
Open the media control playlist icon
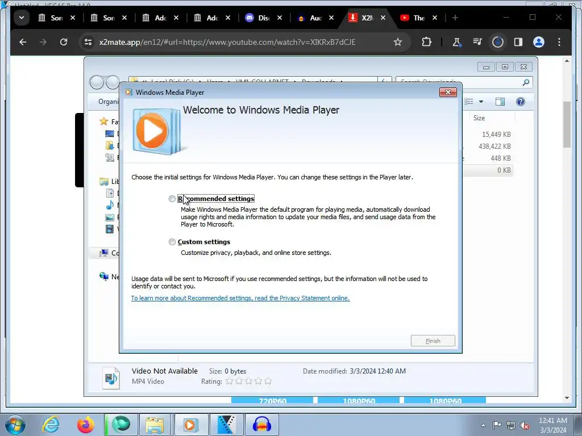477,42
